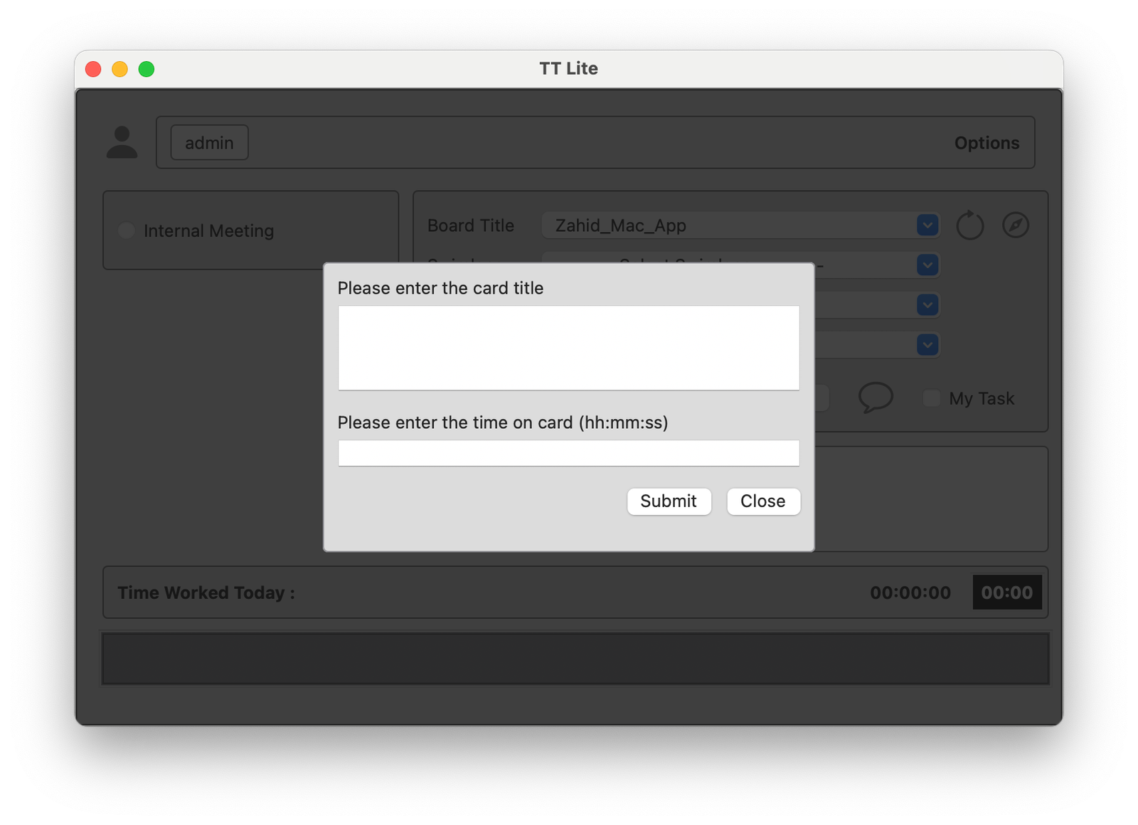1138x825 pixels.
Task: Expand the lowest blue dropdown arrow above My Task
Action: [927, 345]
